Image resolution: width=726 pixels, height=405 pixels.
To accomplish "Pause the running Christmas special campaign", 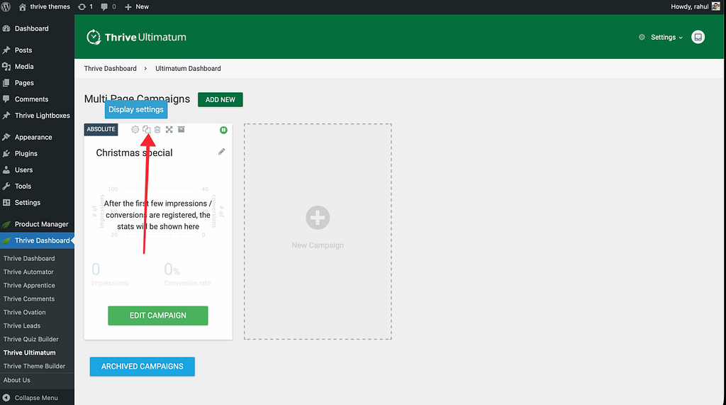I will point(223,130).
